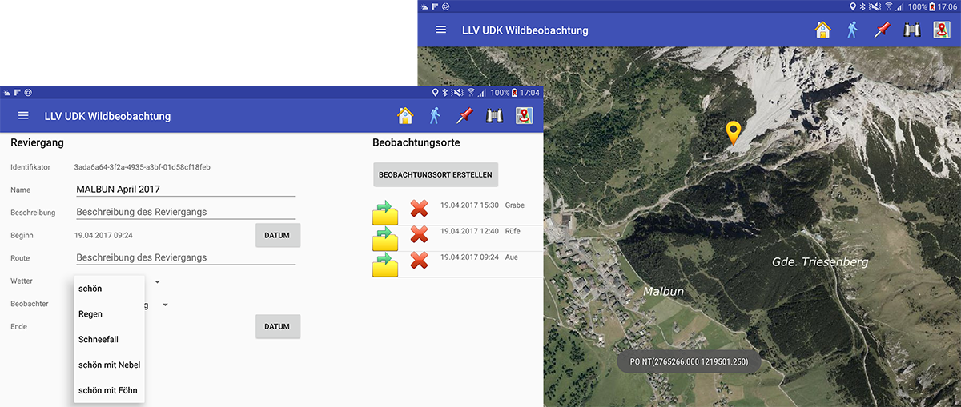This screenshot has height=407, width=961.
Task: Delete the Rüfe observation with red X
Action: tap(419, 233)
